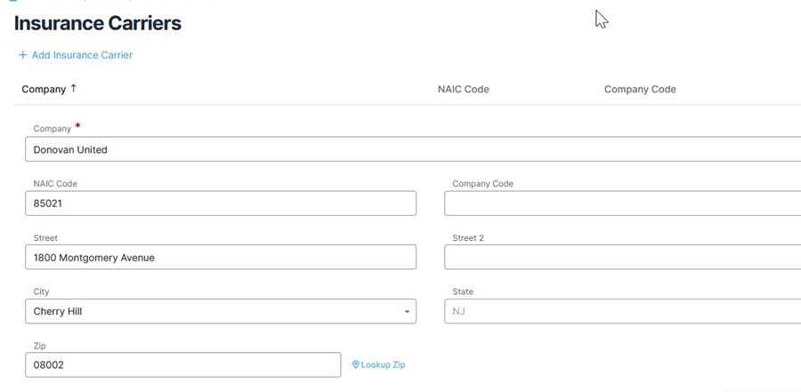
Task: Sort by the NAIC Code column header
Action: pyautogui.click(x=464, y=89)
